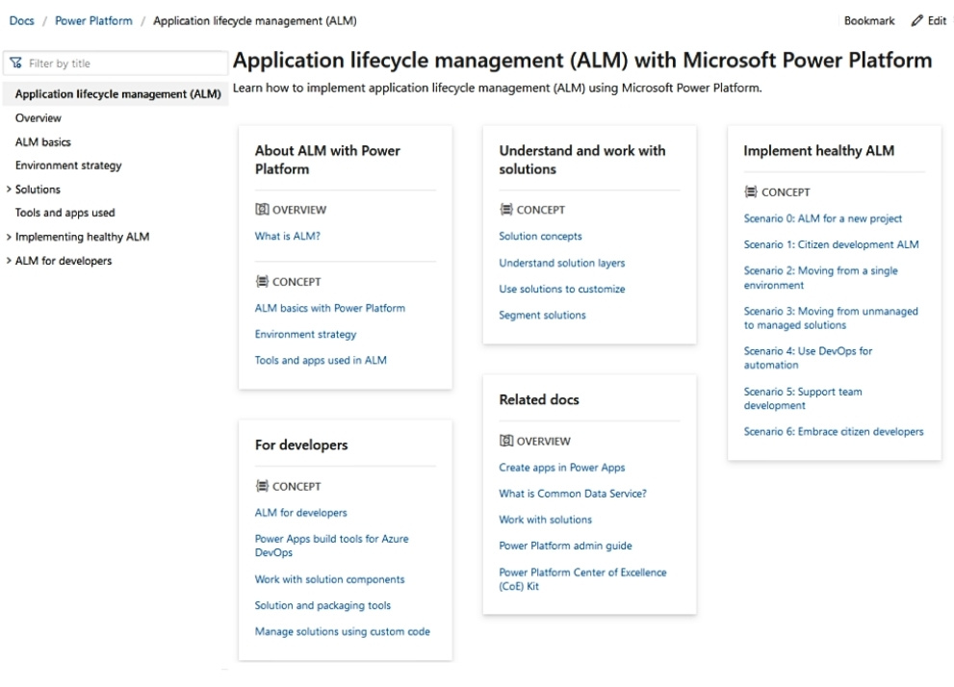
Task: Click inside the Filter by title field
Action: (106, 63)
